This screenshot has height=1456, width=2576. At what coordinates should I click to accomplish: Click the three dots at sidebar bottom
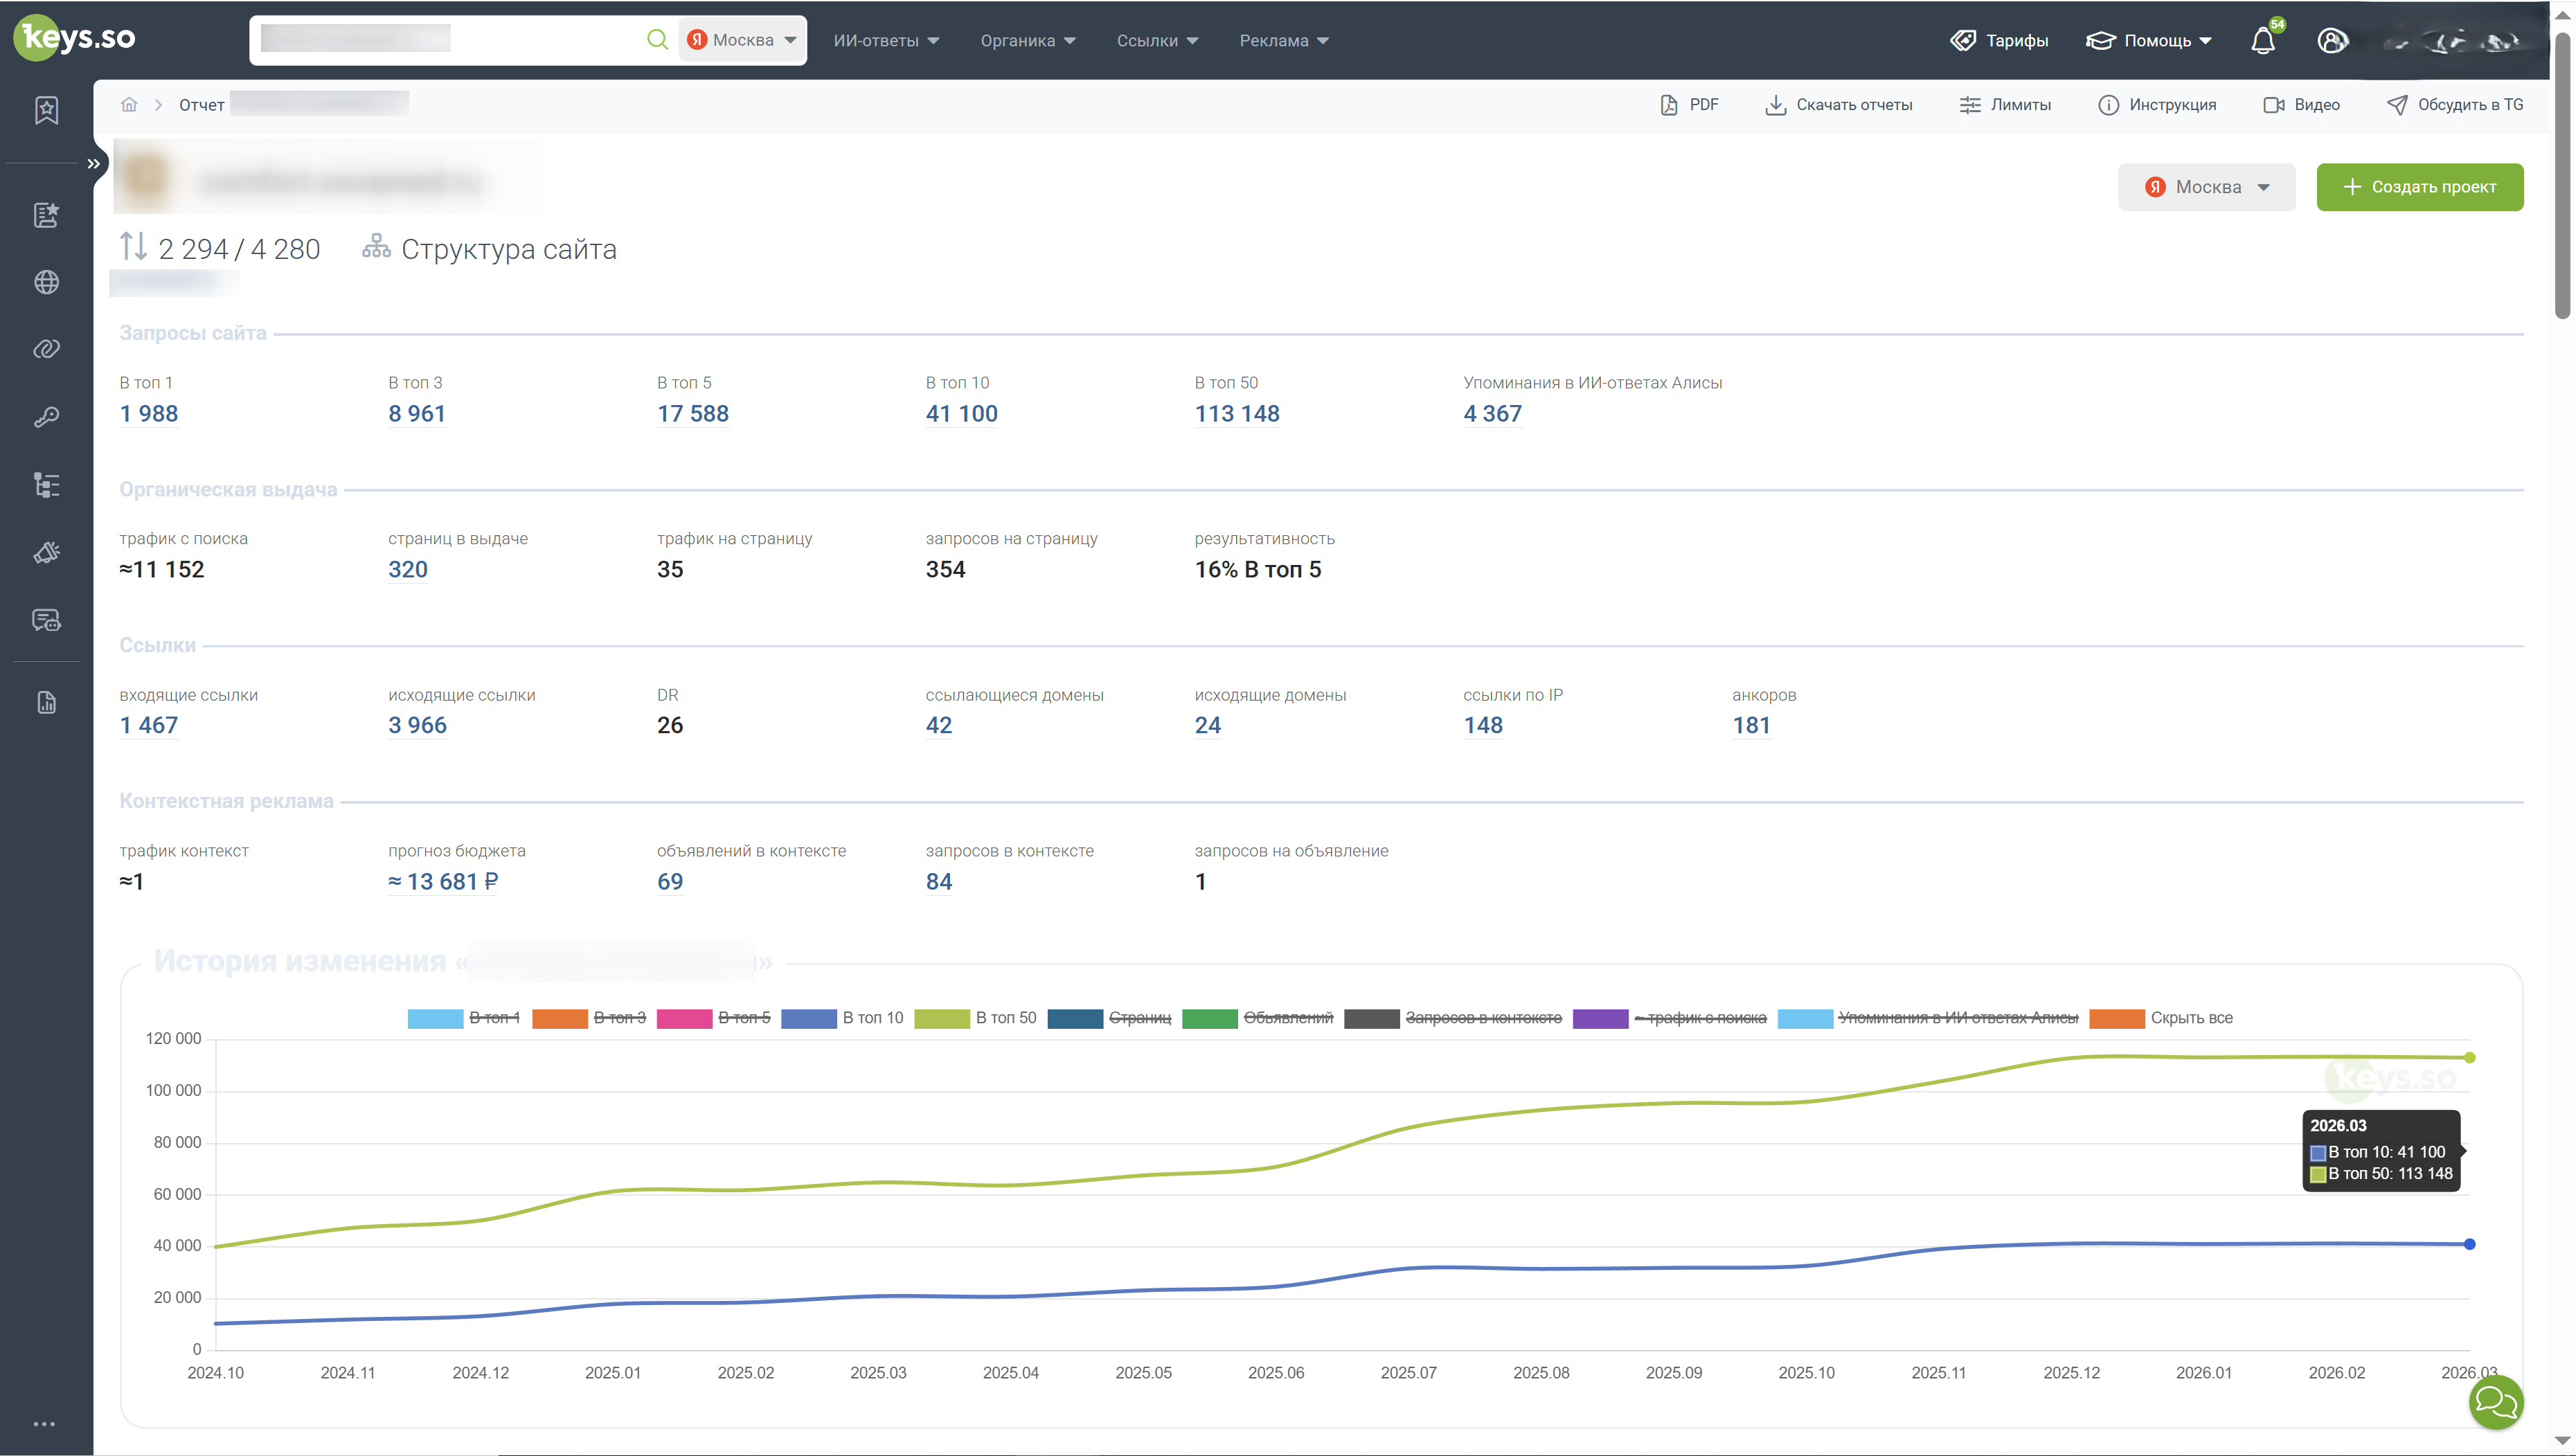(44, 1424)
